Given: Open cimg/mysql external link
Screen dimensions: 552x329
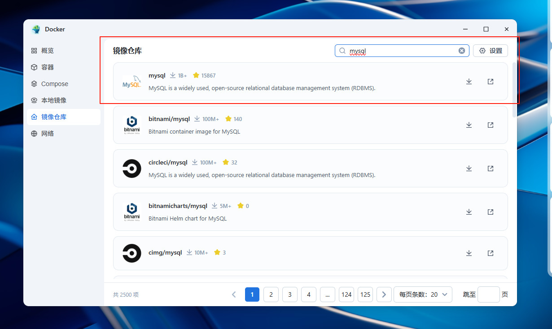Looking at the screenshot, I should 491,253.
